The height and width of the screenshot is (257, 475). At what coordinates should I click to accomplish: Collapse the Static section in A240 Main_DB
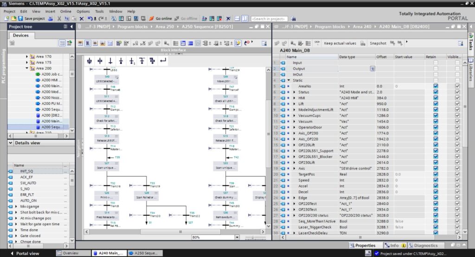[x=289, y=80]
